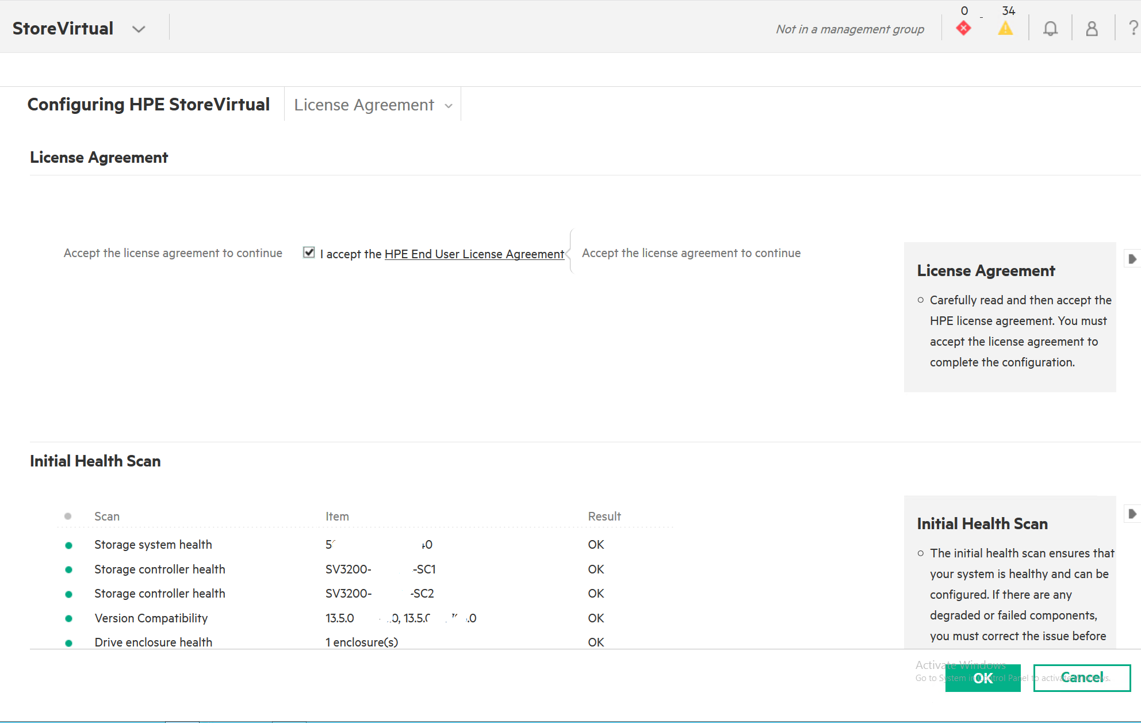Select the SV3200 SC1 controller item
The height and width of the screenshot is (723, 1141).
[380, 569]
